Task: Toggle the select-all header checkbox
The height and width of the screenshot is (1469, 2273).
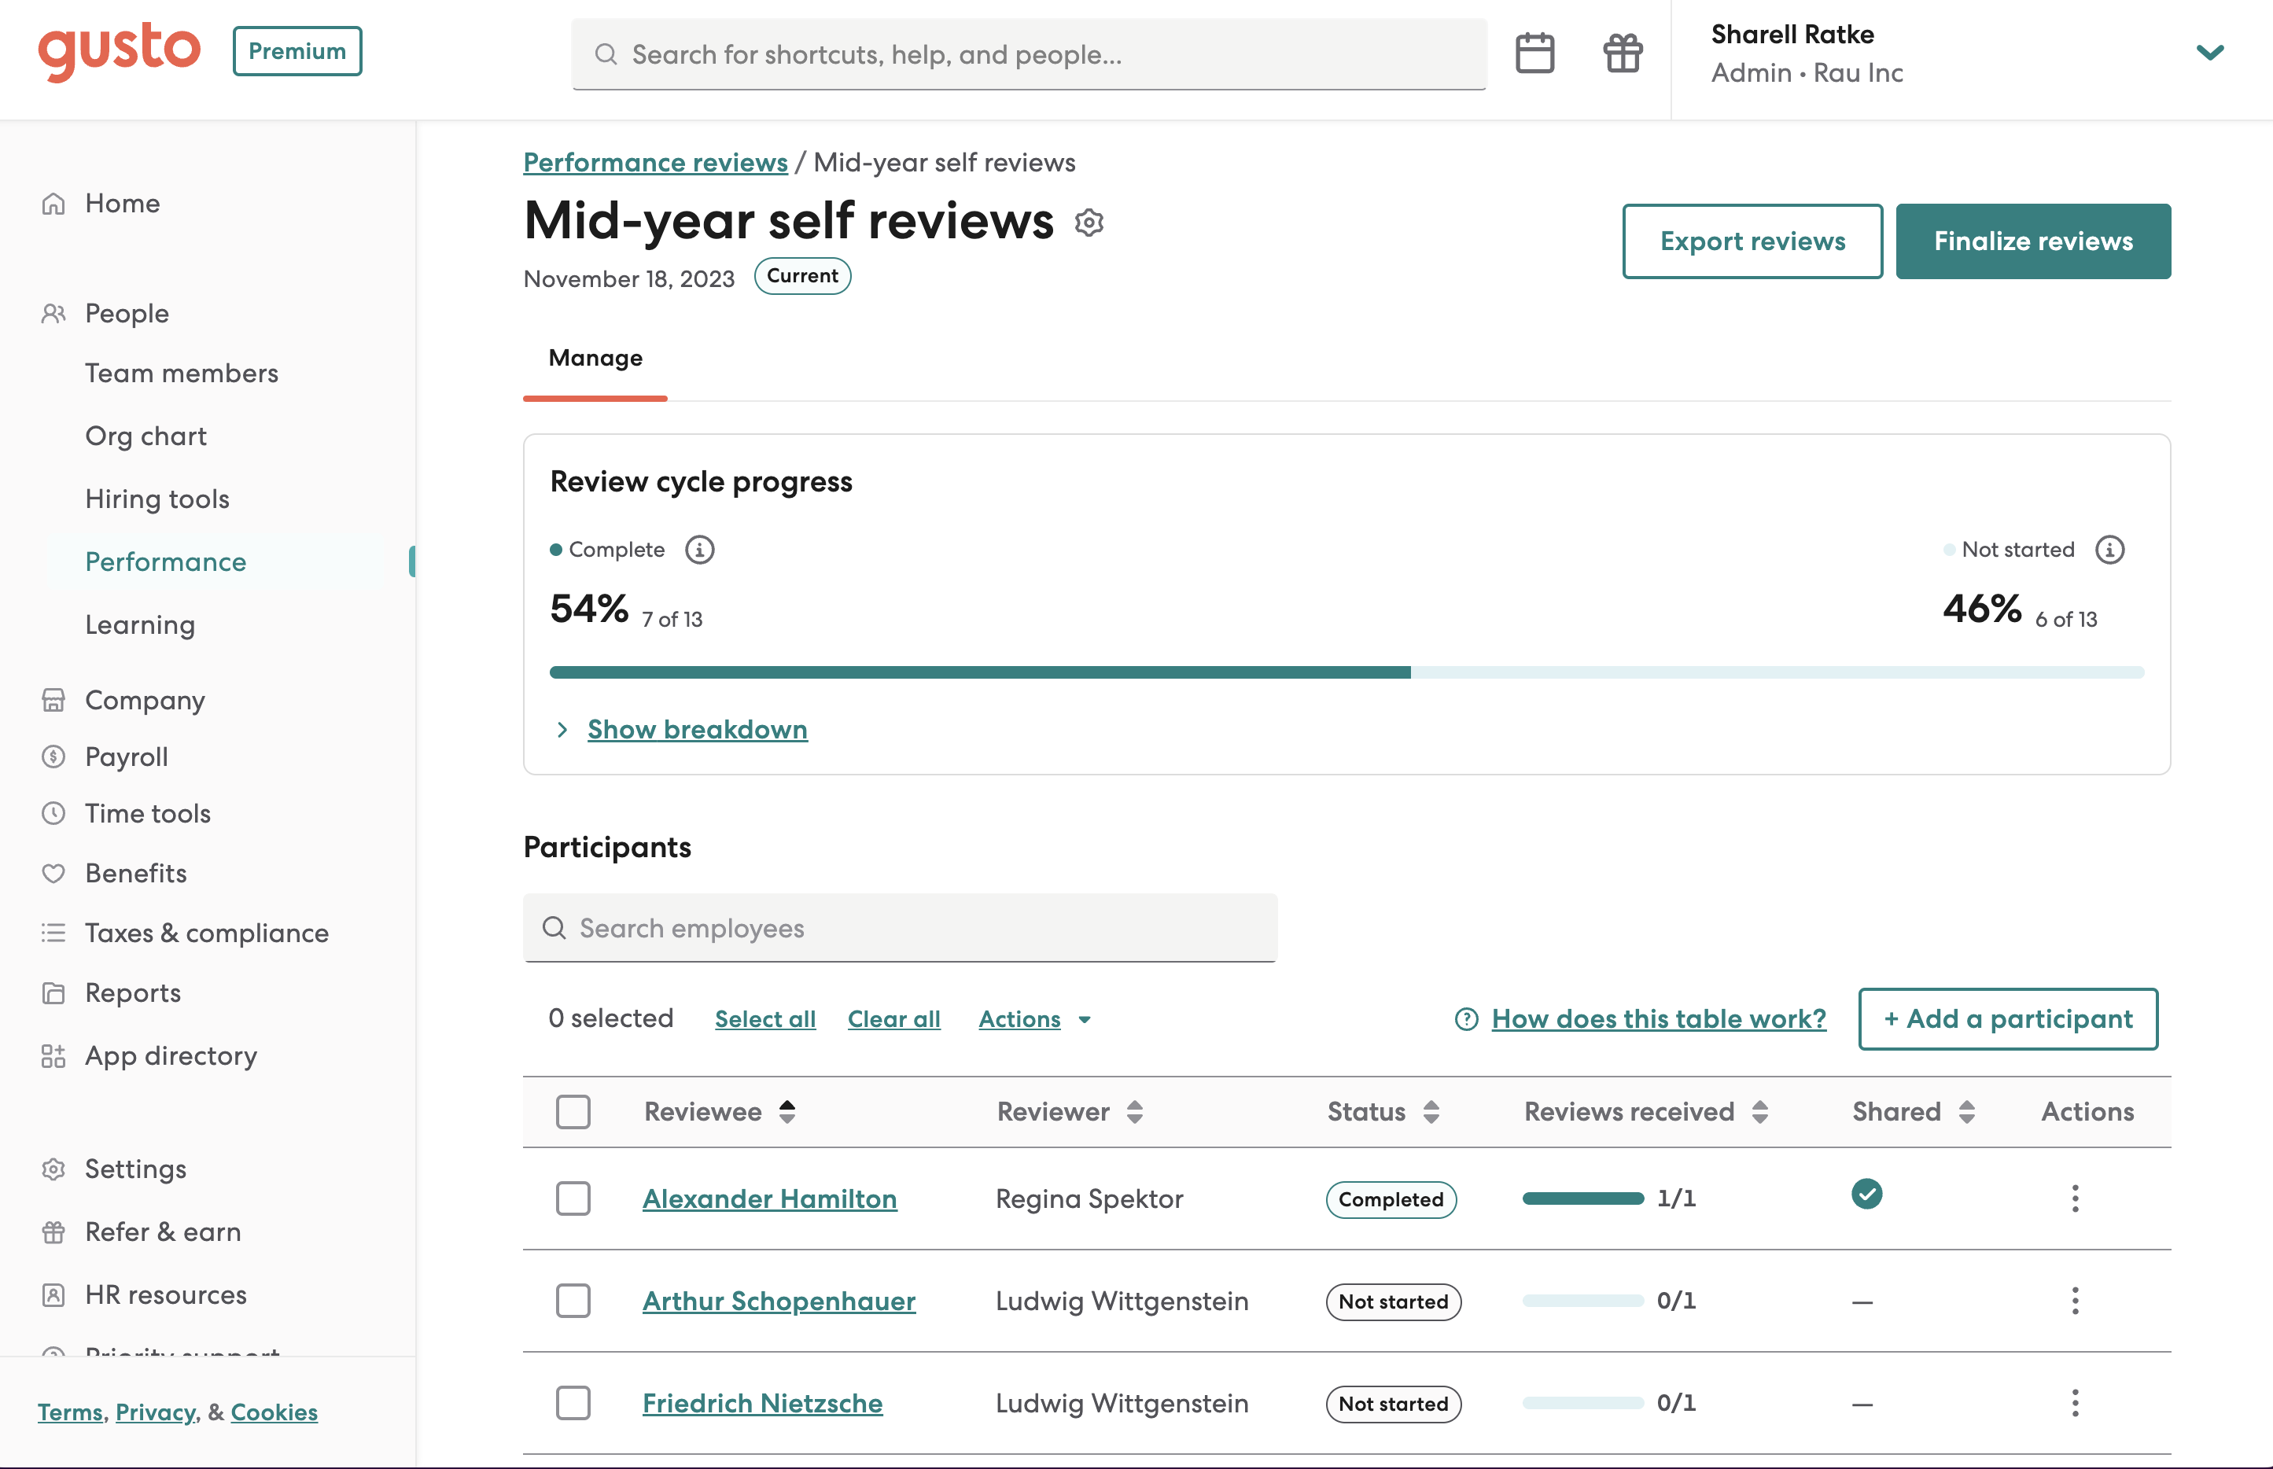Action: click(573, 1112)
